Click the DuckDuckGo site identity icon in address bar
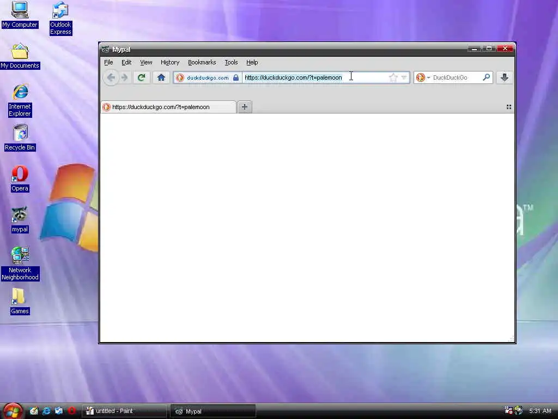558x419 pixels. click(180, 77)
